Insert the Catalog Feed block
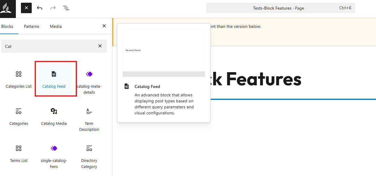This screenshot has height=176, width=376. (54, 79)
